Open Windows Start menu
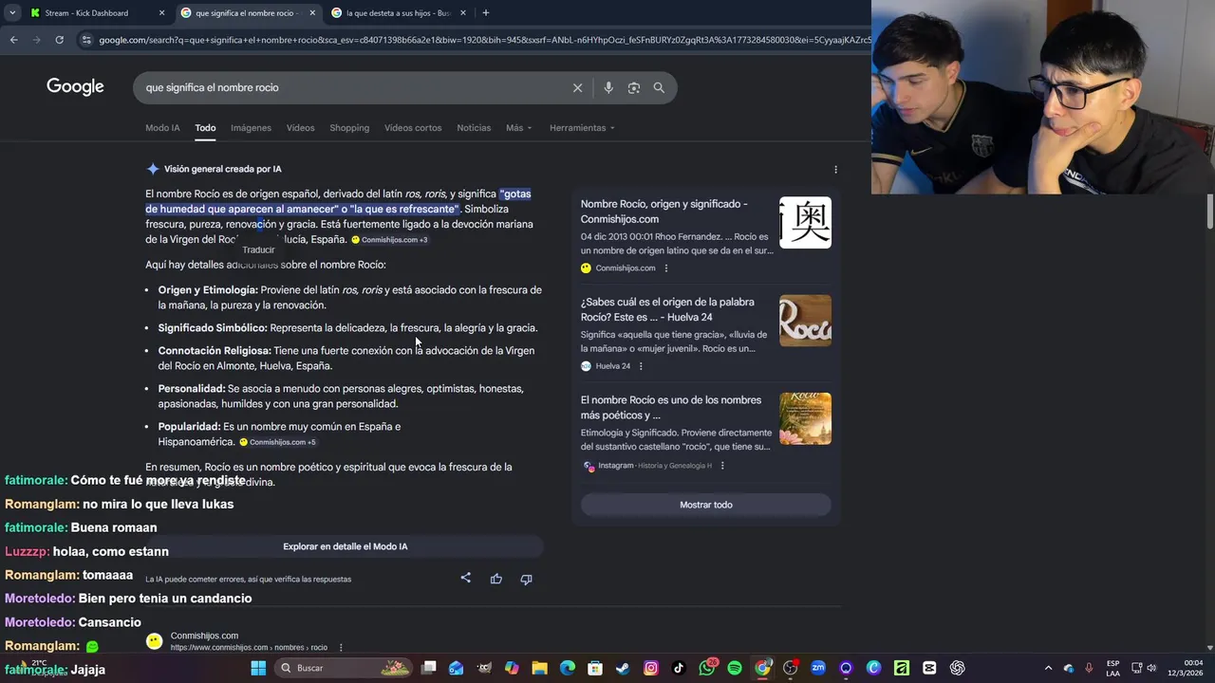The image size is (1215, 683). [258, 668]
